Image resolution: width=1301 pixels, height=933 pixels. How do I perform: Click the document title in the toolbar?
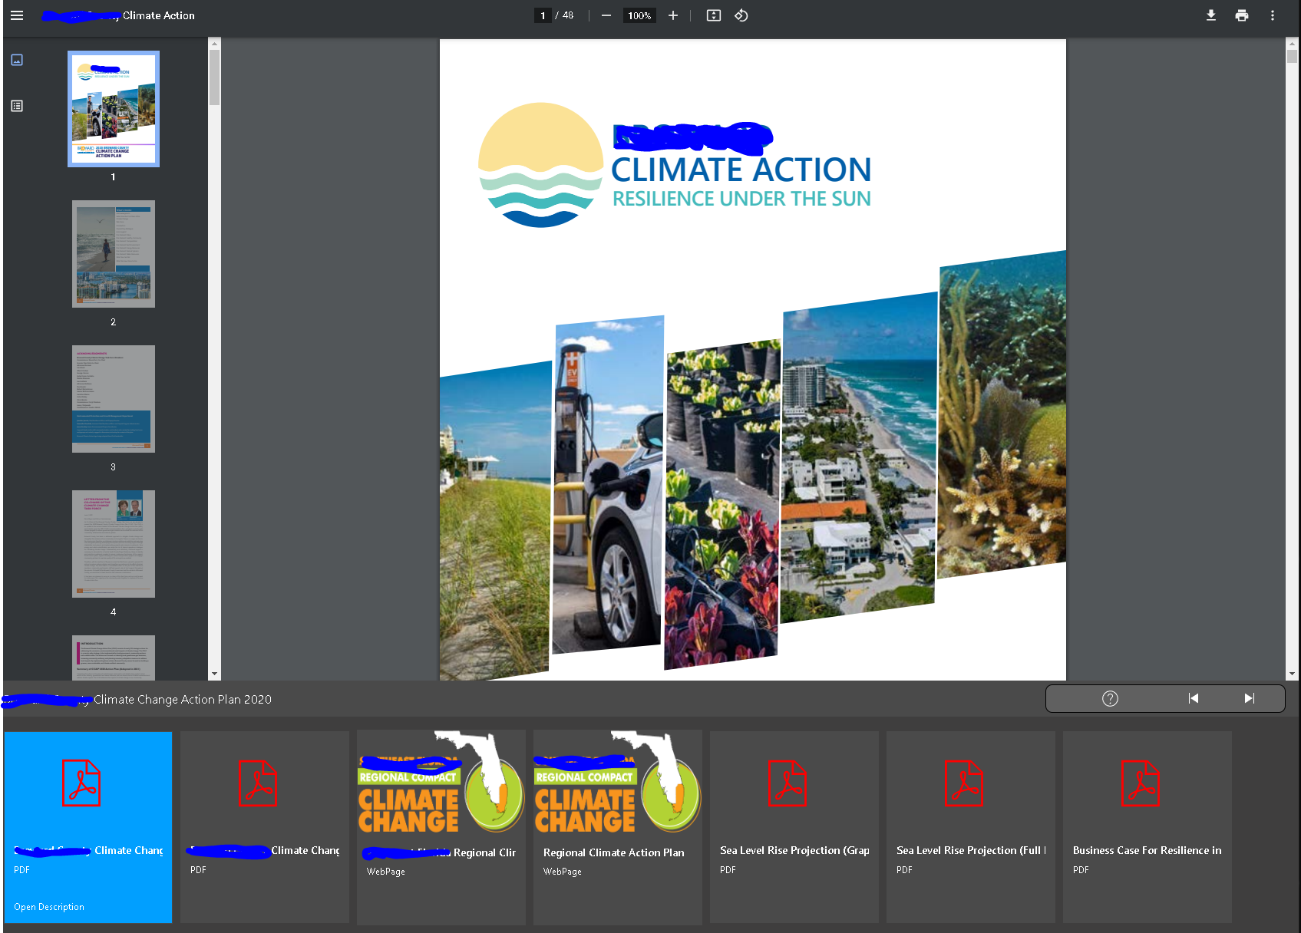pyautogui.click(x=118, y=15)
